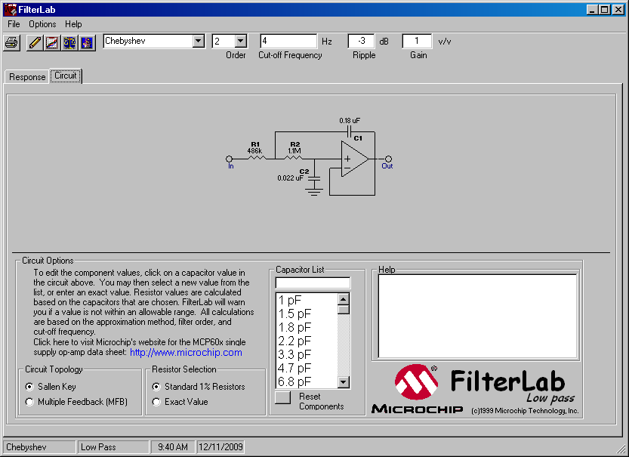Click the R2 value "1.1M" in circuit
Viewport: 629px width, 457px height.
pyautogui.click(x=294, y=151)
